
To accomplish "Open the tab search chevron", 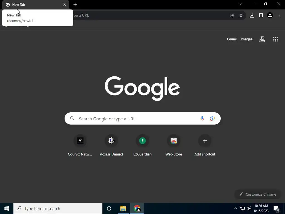I will pyautogui.click(x=240, y=4).
